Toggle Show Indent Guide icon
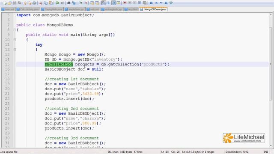This screenshot has width=274, height=154. (x=113, y=3)
